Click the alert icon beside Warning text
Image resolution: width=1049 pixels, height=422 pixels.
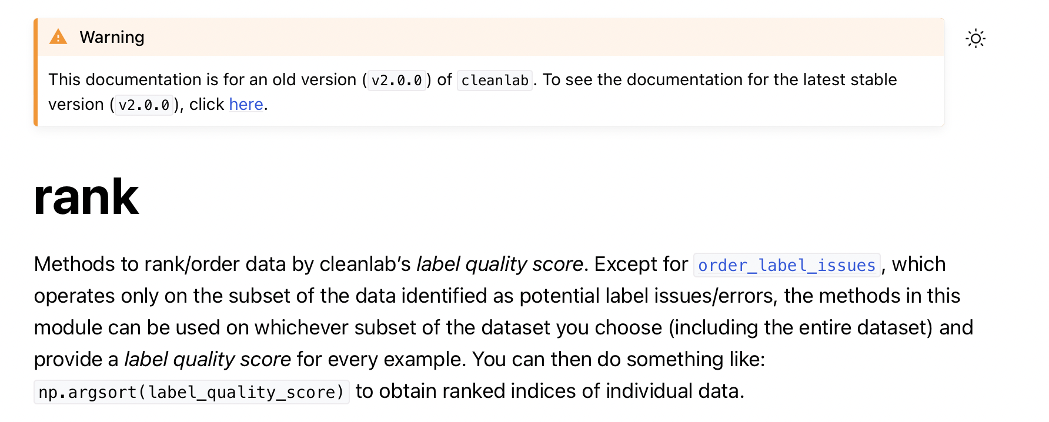[58, 36]
